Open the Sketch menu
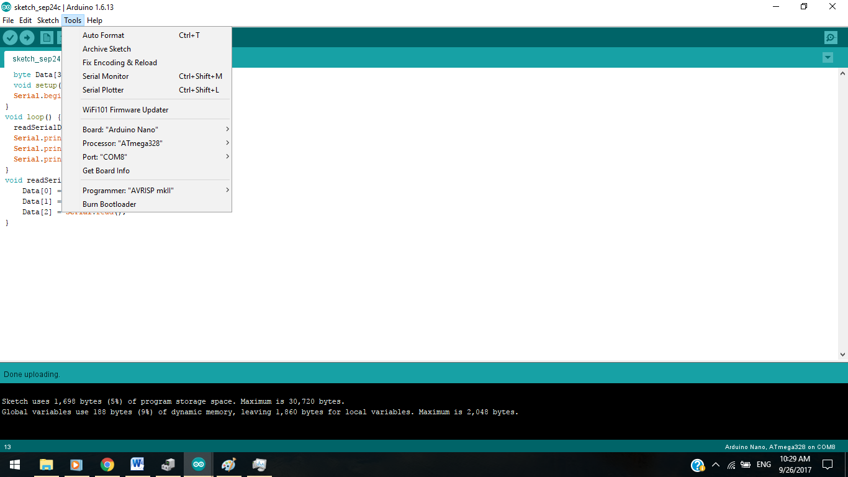848x477 pixels. click(48, 20)
